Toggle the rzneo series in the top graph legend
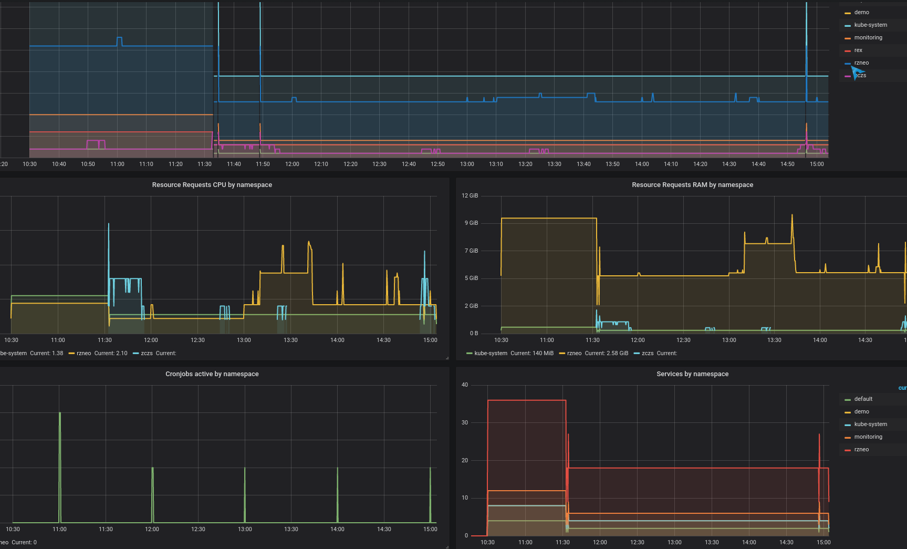 point(861,63)
